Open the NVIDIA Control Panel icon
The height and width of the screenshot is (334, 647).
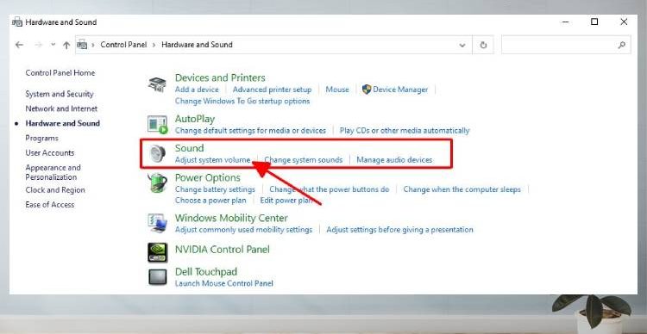pos(157,252)
